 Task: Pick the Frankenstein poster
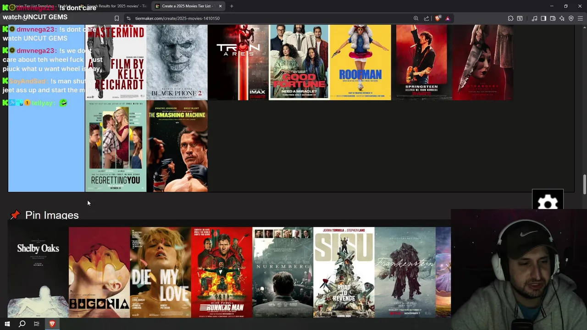405,272
